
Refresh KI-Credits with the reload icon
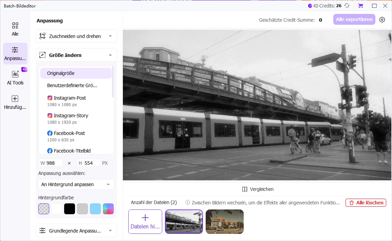pyautogui.click(x=347, y=5)
